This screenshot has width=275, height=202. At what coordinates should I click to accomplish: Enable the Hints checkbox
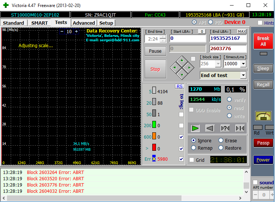click(x=260, y=23)
